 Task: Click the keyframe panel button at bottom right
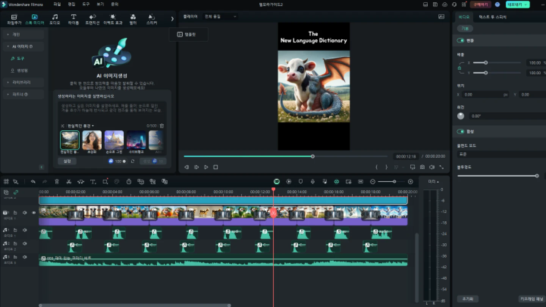[532, 299]
